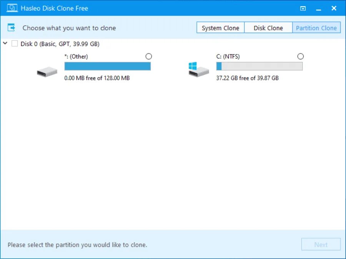This screenshot has width=346, height=259.
Task: Click the 'C: (NTFS)' partition label
Action: pyautogui.click(x=228, y=57)
